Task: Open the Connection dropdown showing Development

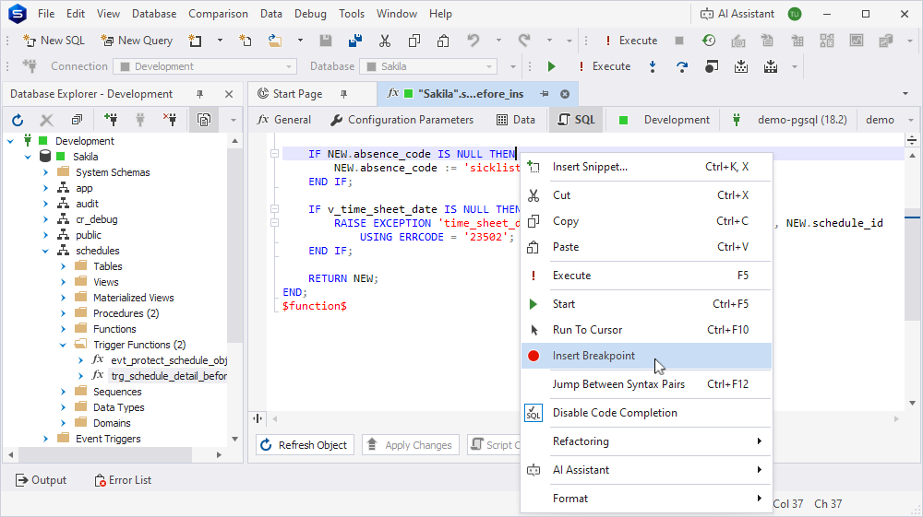Action: click(206, 66)
